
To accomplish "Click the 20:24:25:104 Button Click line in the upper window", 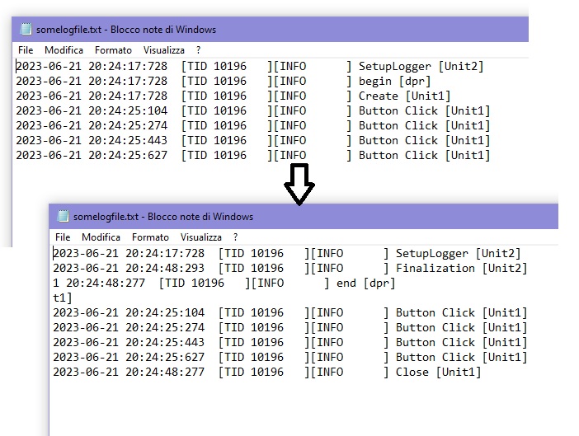I will point(253,110).
